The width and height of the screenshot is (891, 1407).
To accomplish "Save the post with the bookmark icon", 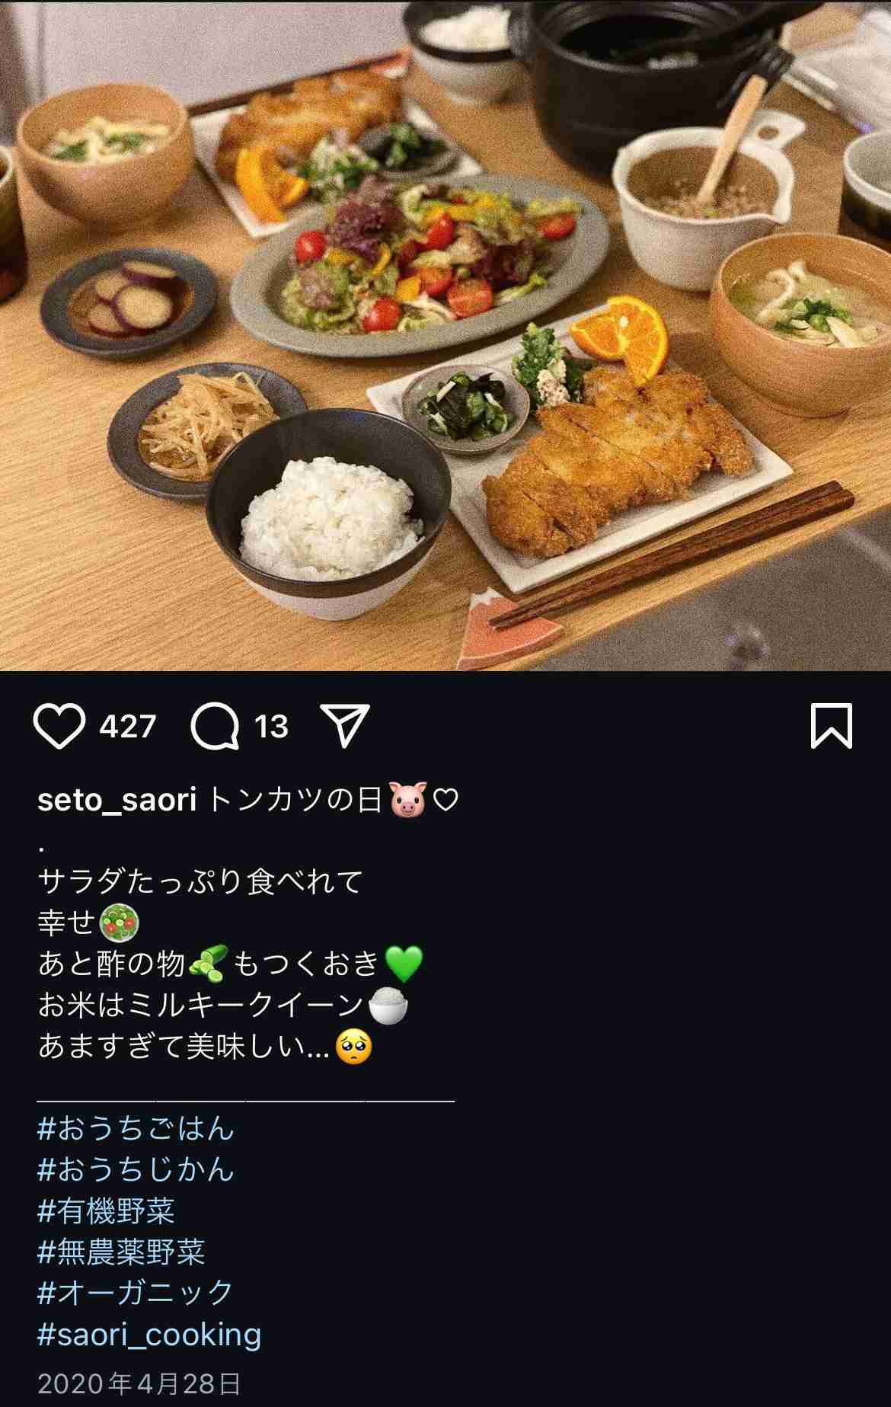I will [x=831, y=726].
